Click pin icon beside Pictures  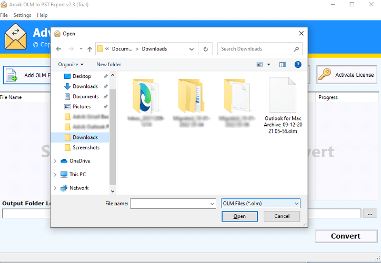pos(105,107)
